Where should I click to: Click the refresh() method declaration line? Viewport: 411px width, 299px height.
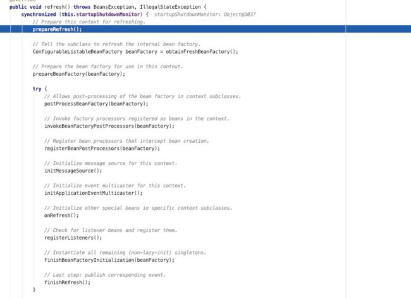click(108, 7)
